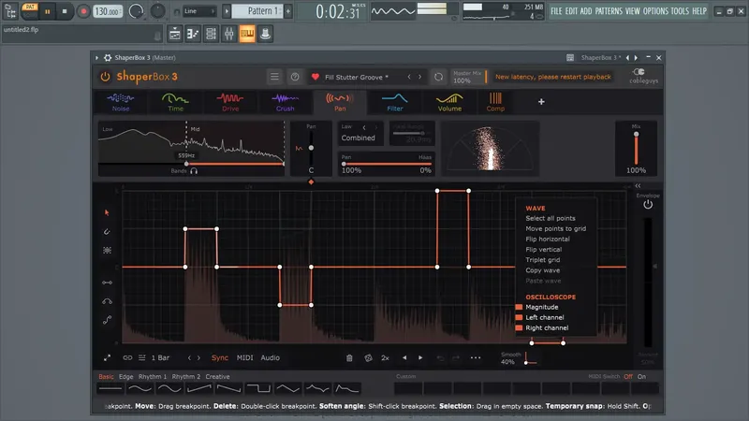The height and width of the screenshot is (421, 749).
Task: Choose Flip horizontal menu entry
Action: coord(548,240)
